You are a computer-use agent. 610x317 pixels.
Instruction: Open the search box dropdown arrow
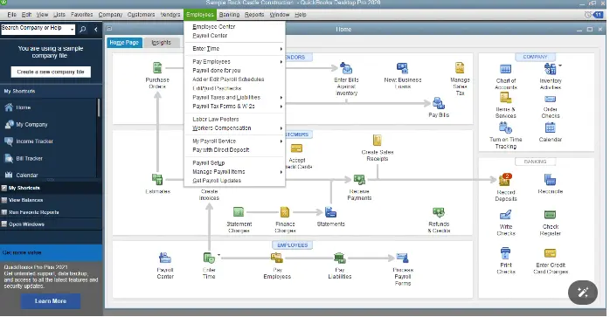pyautogui.click(x=73, y=29)
